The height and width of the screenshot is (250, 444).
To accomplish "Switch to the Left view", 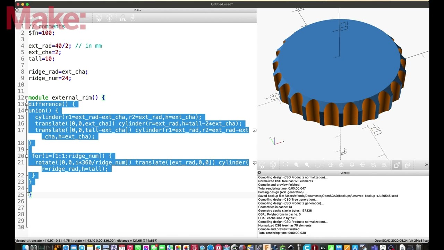I will (x=362, y=165).
